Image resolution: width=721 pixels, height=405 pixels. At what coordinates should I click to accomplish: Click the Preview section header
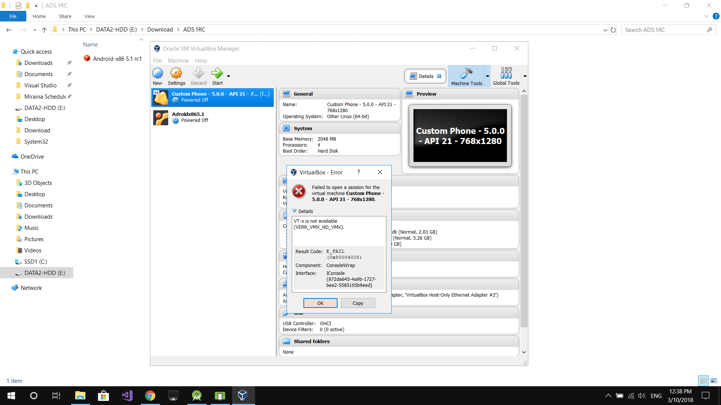[x=460, y=94]
